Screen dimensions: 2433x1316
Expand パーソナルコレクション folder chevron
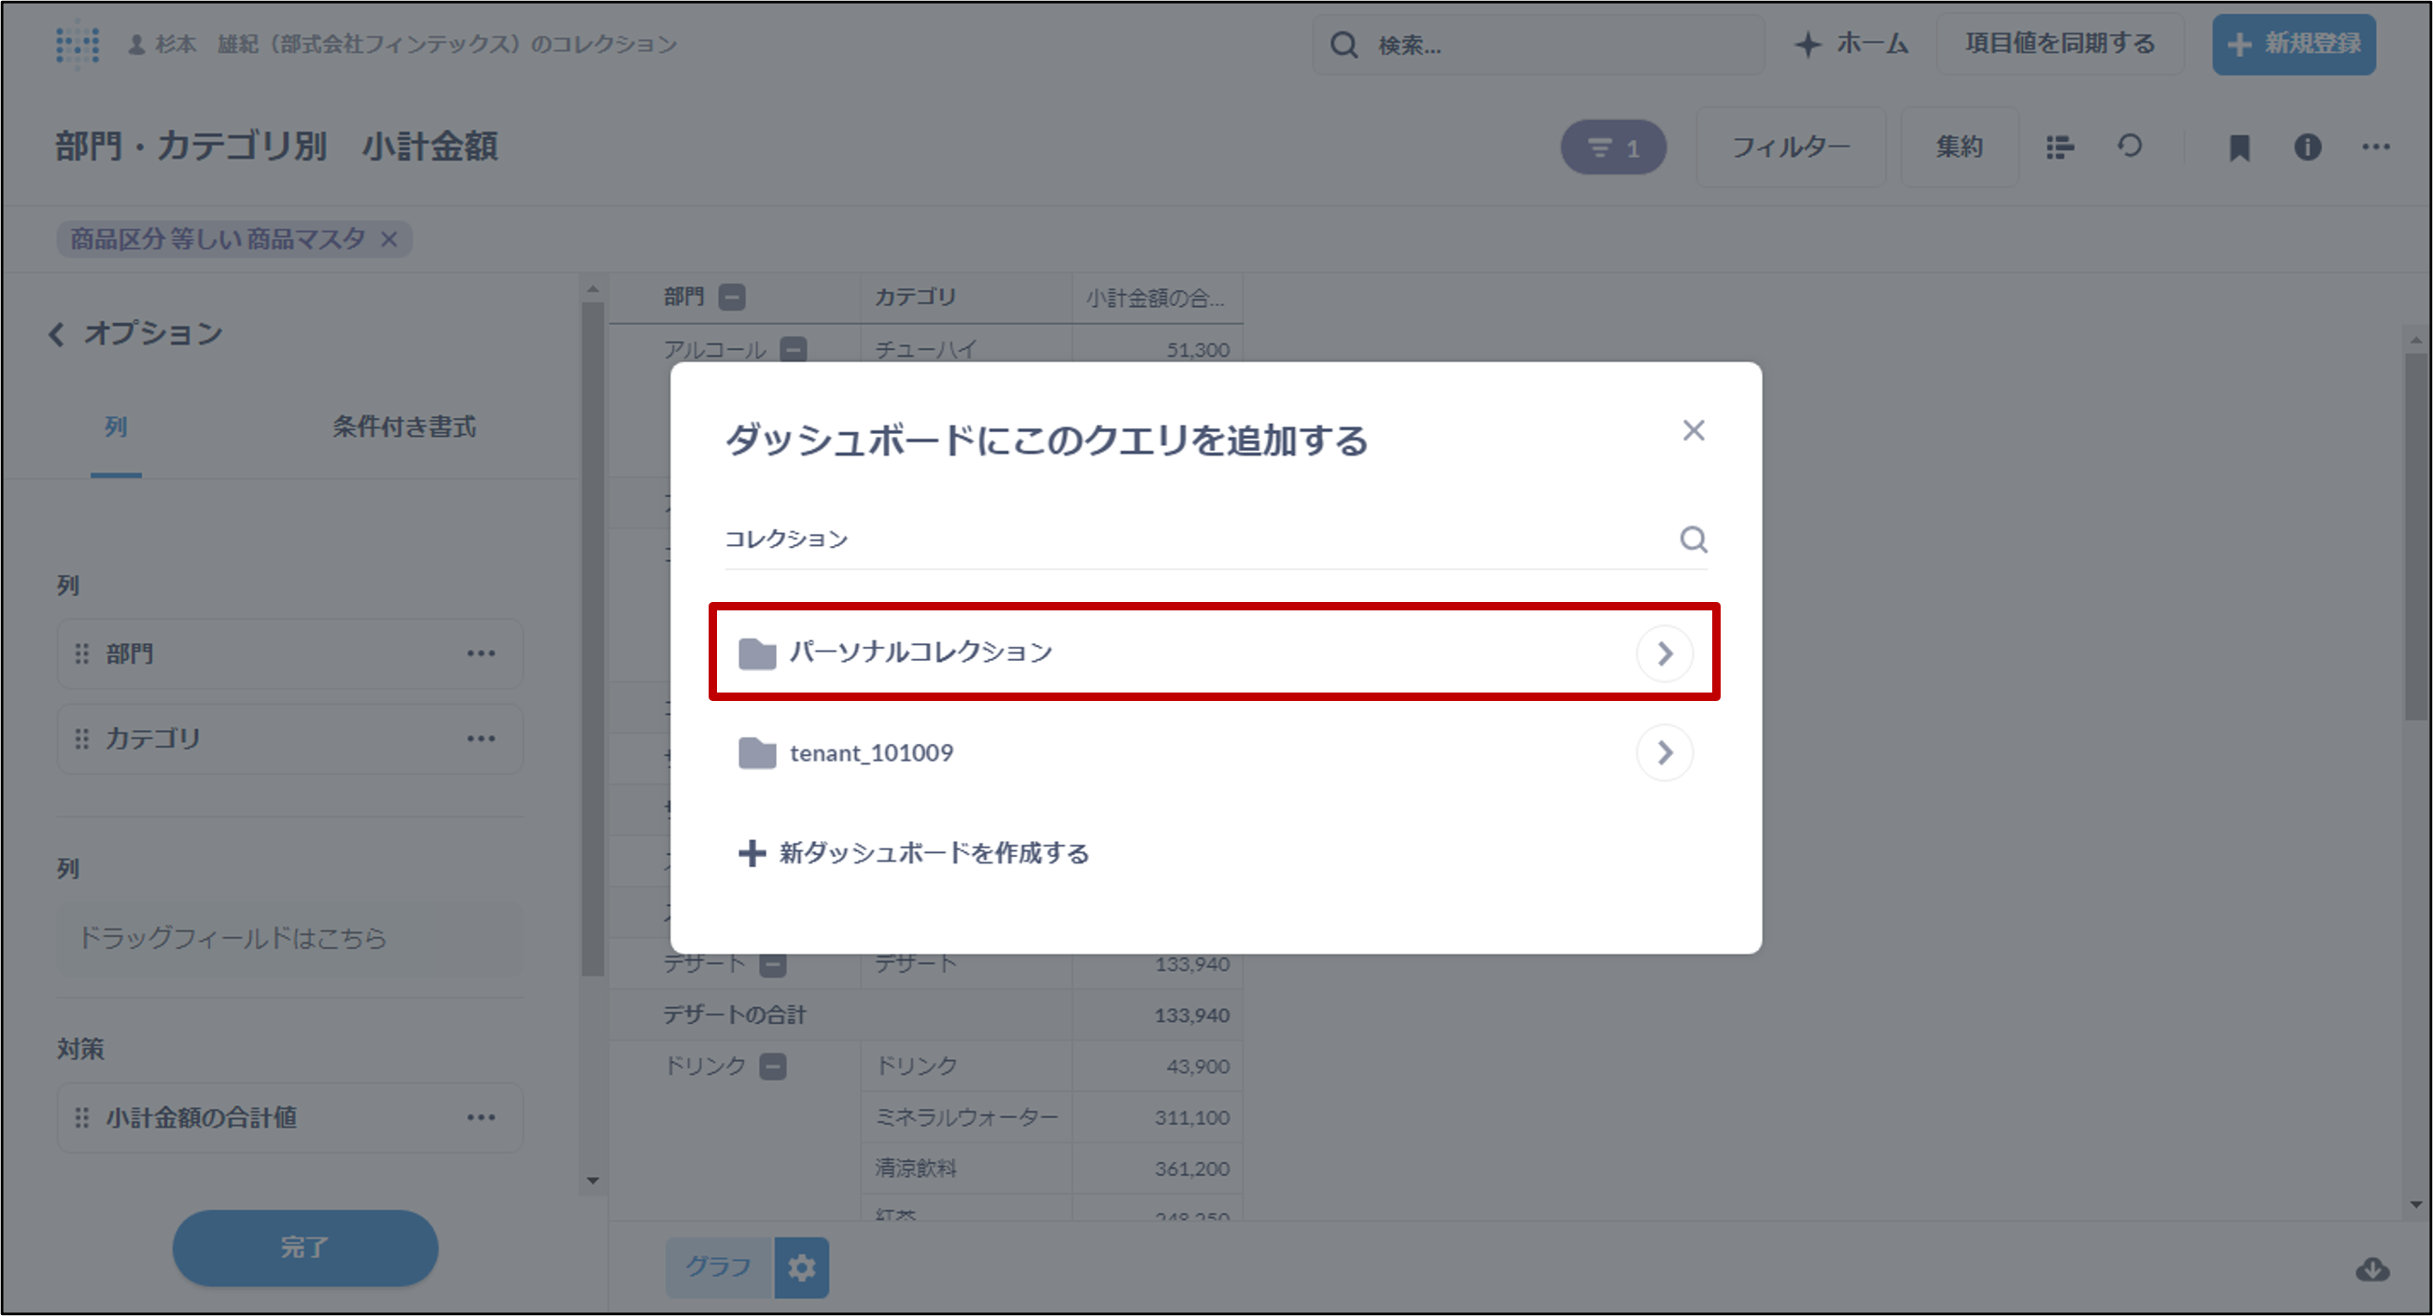pos(1665,653)
